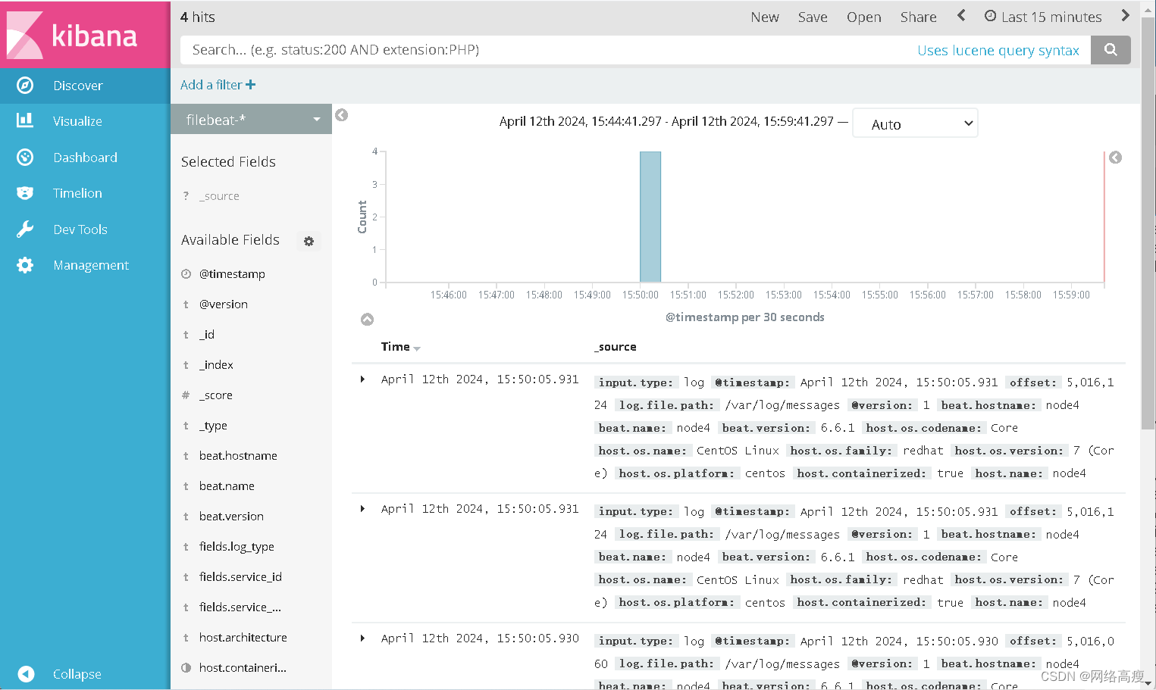Click the sort arrow beside Time column
1156x690 pixels.
(x=417, y=348)
